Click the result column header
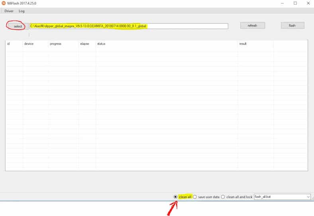 243,44
